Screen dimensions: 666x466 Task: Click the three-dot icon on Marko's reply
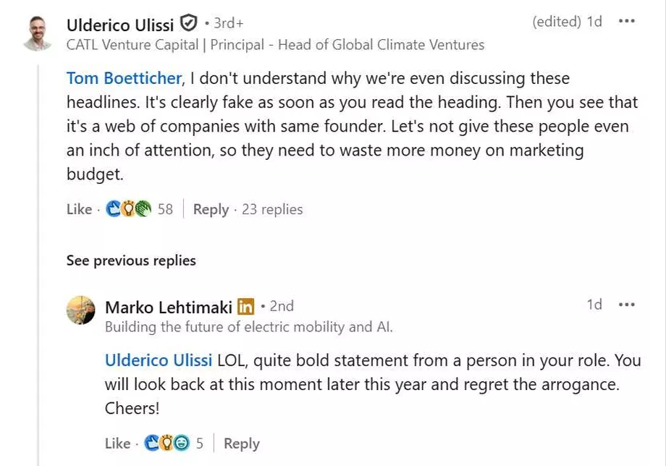[x=626, y=305]
